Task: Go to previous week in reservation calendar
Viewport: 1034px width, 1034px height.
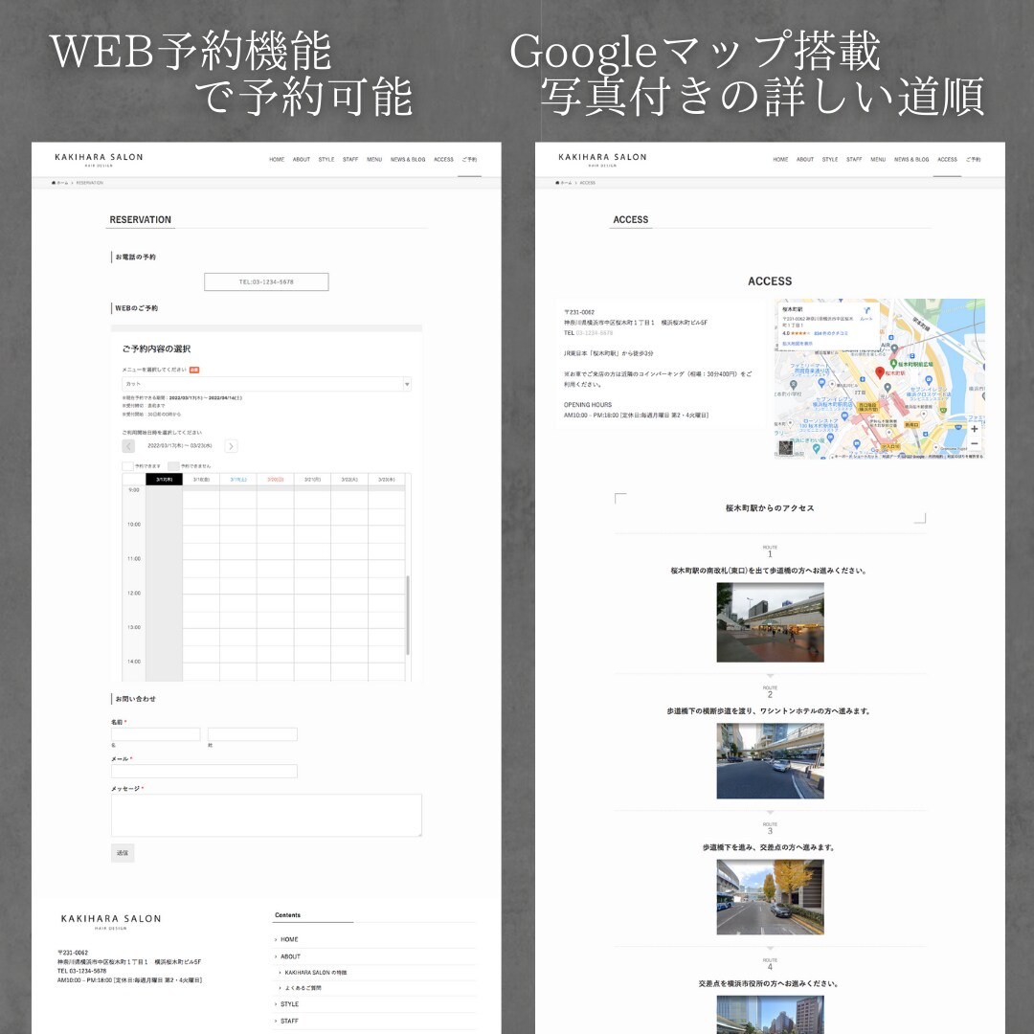Action: click(128, 446)
